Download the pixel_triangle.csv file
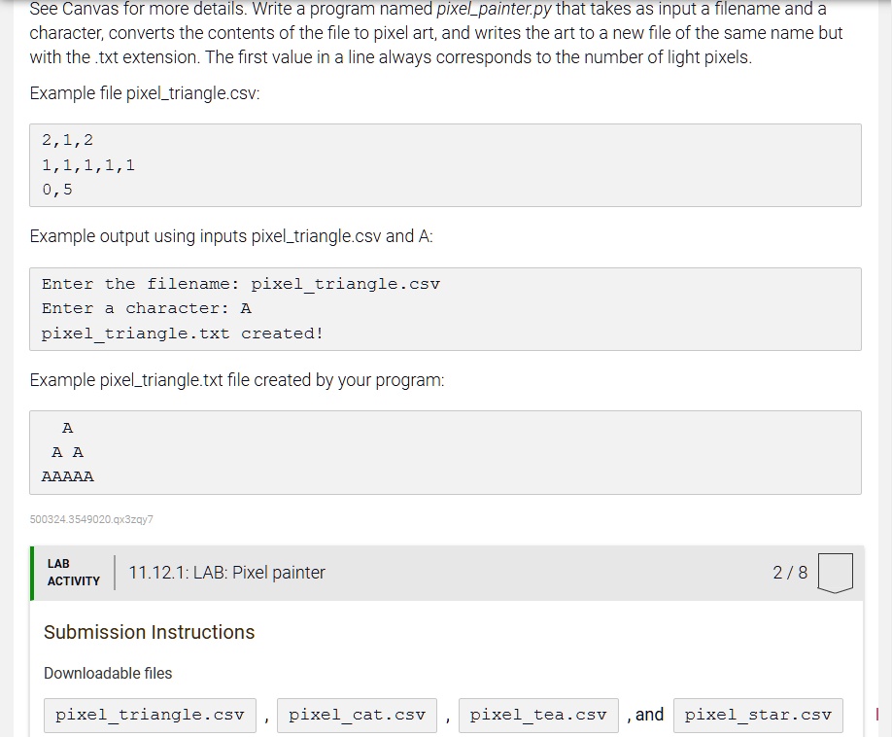 coord(149,715)
